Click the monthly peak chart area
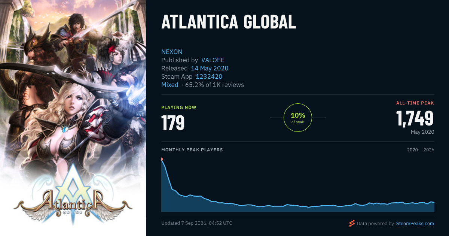449x236 pixels. tap(298, 185)
